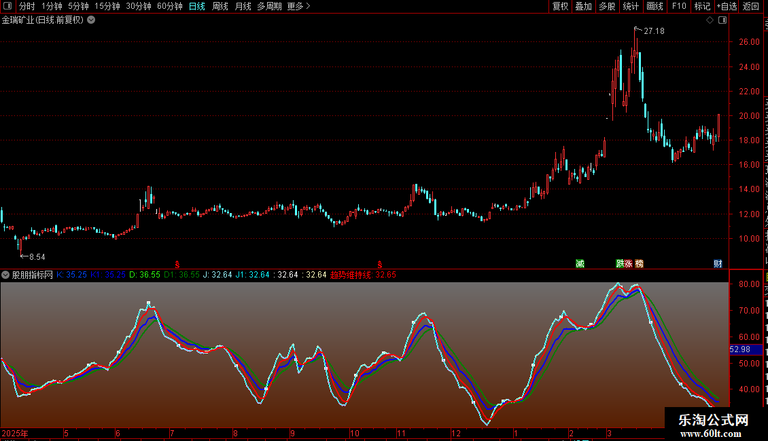Select the 1分钟 period
This screenshot has width=768, height=441.
pos(52,6)
